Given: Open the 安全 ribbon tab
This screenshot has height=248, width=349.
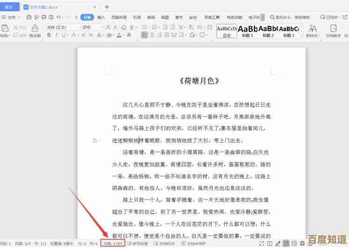Looking at the screenshot, I should (193, 17).
